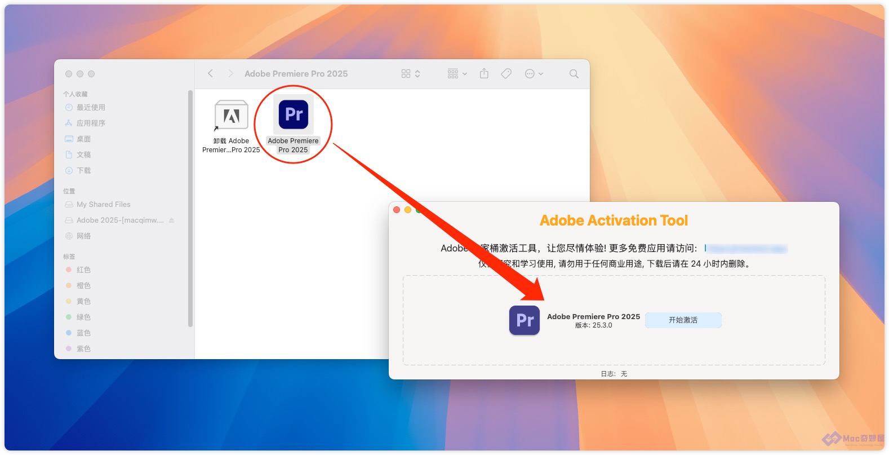Click the Finder search magnifier icon
The width and height of the screenshot is (889, 455).
pos(574,74)
